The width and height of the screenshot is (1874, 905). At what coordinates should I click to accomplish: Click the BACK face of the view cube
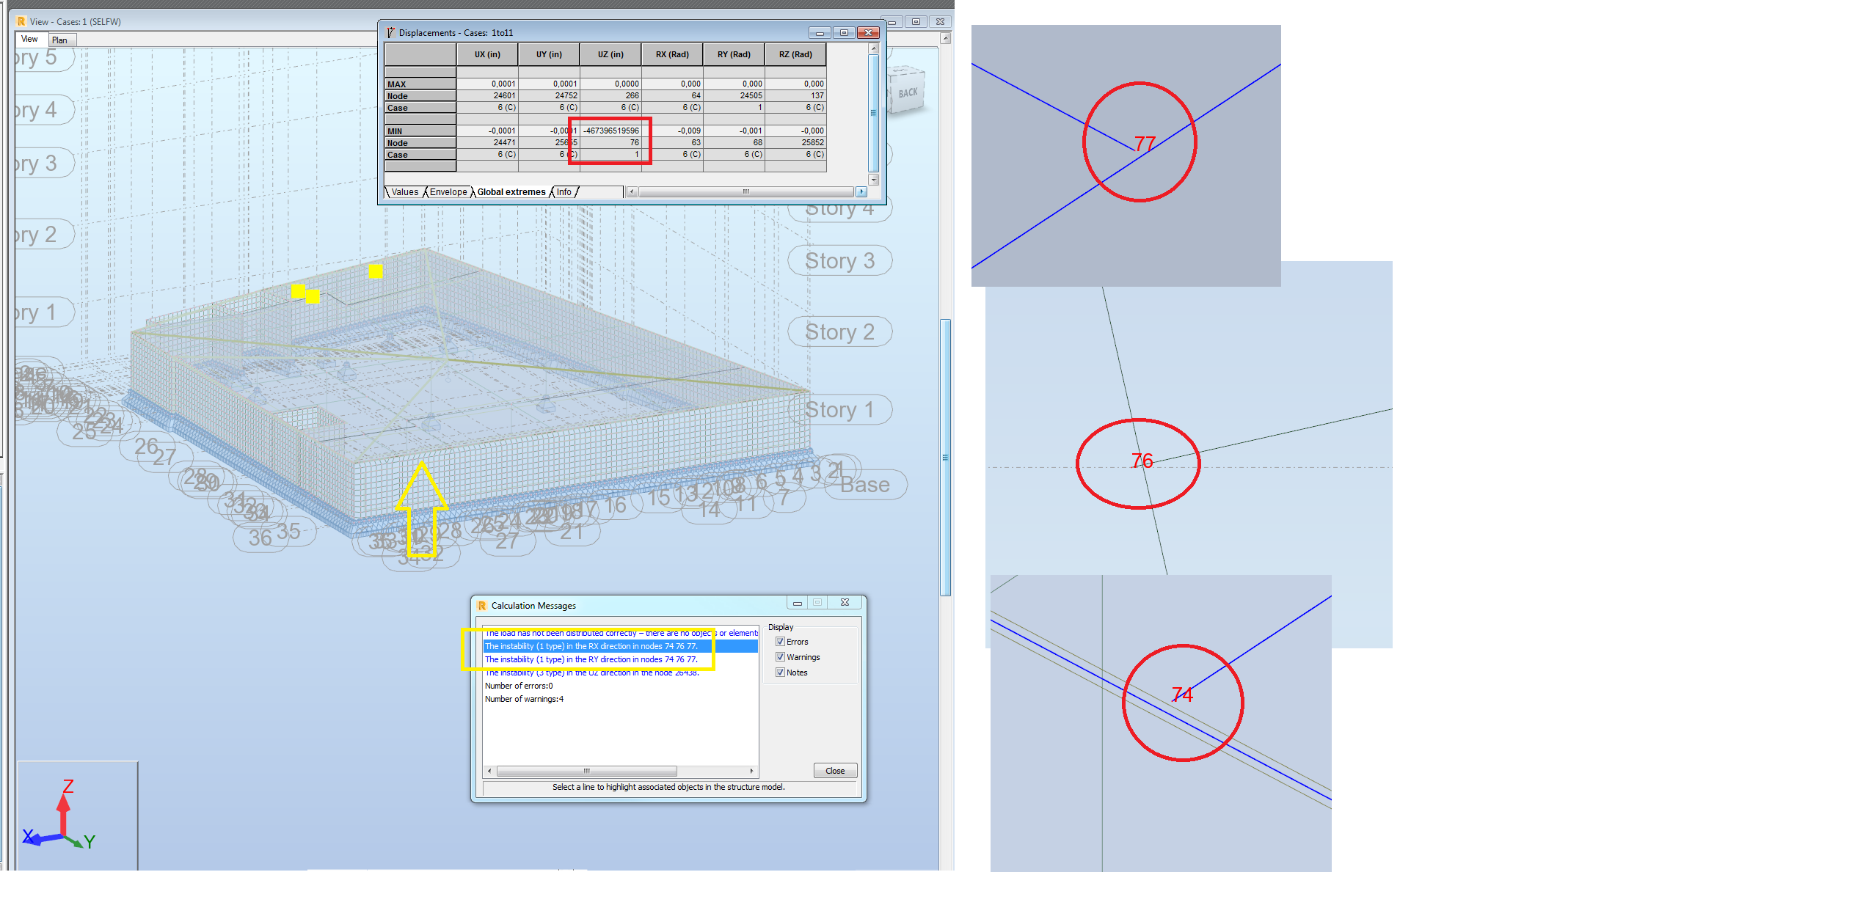coord(908,92)
